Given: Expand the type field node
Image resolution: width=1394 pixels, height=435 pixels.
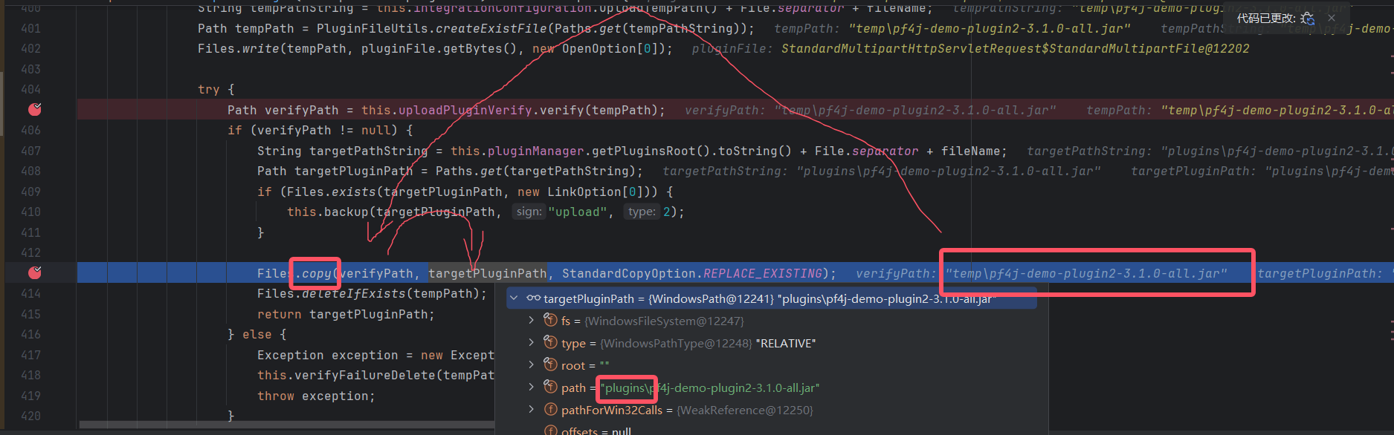Looking at the screenshot, I should click(531, 343).
